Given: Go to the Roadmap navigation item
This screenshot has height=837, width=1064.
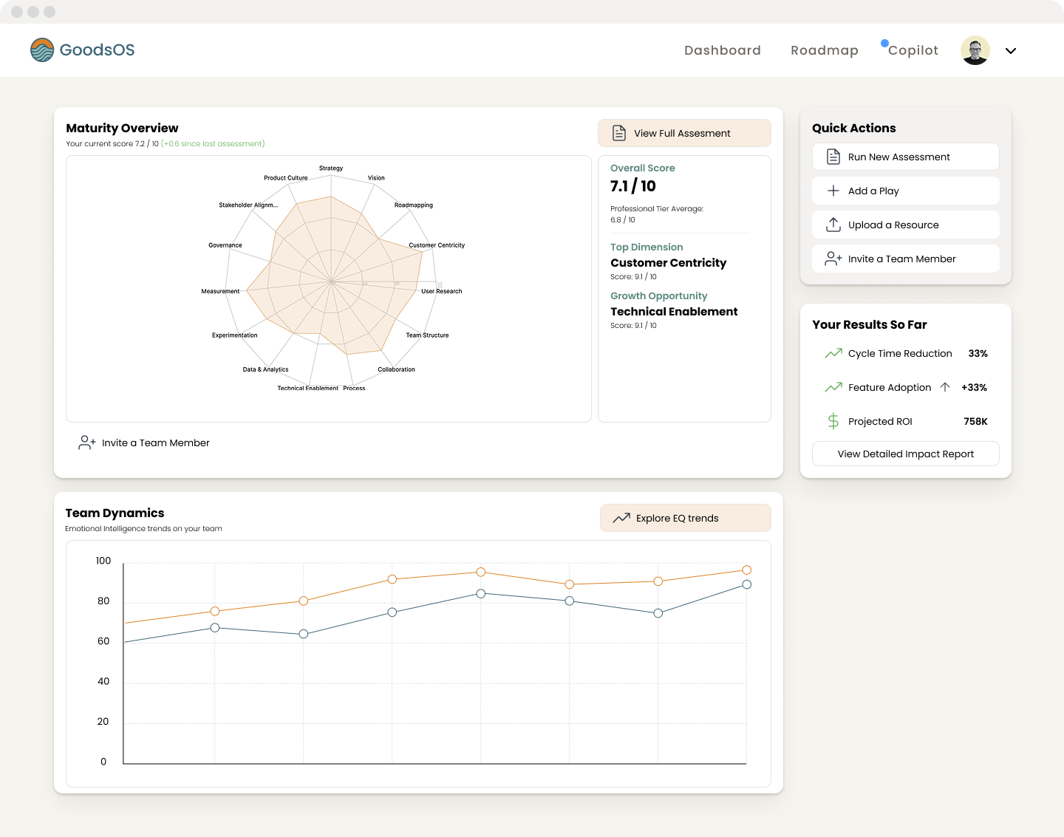Looking at the screenshot, I should (x=824, y=50).
